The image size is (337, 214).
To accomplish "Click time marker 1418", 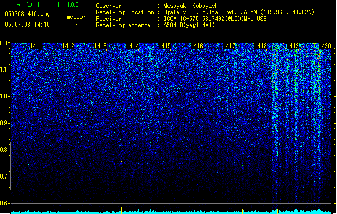I will [x=261, y=46].
